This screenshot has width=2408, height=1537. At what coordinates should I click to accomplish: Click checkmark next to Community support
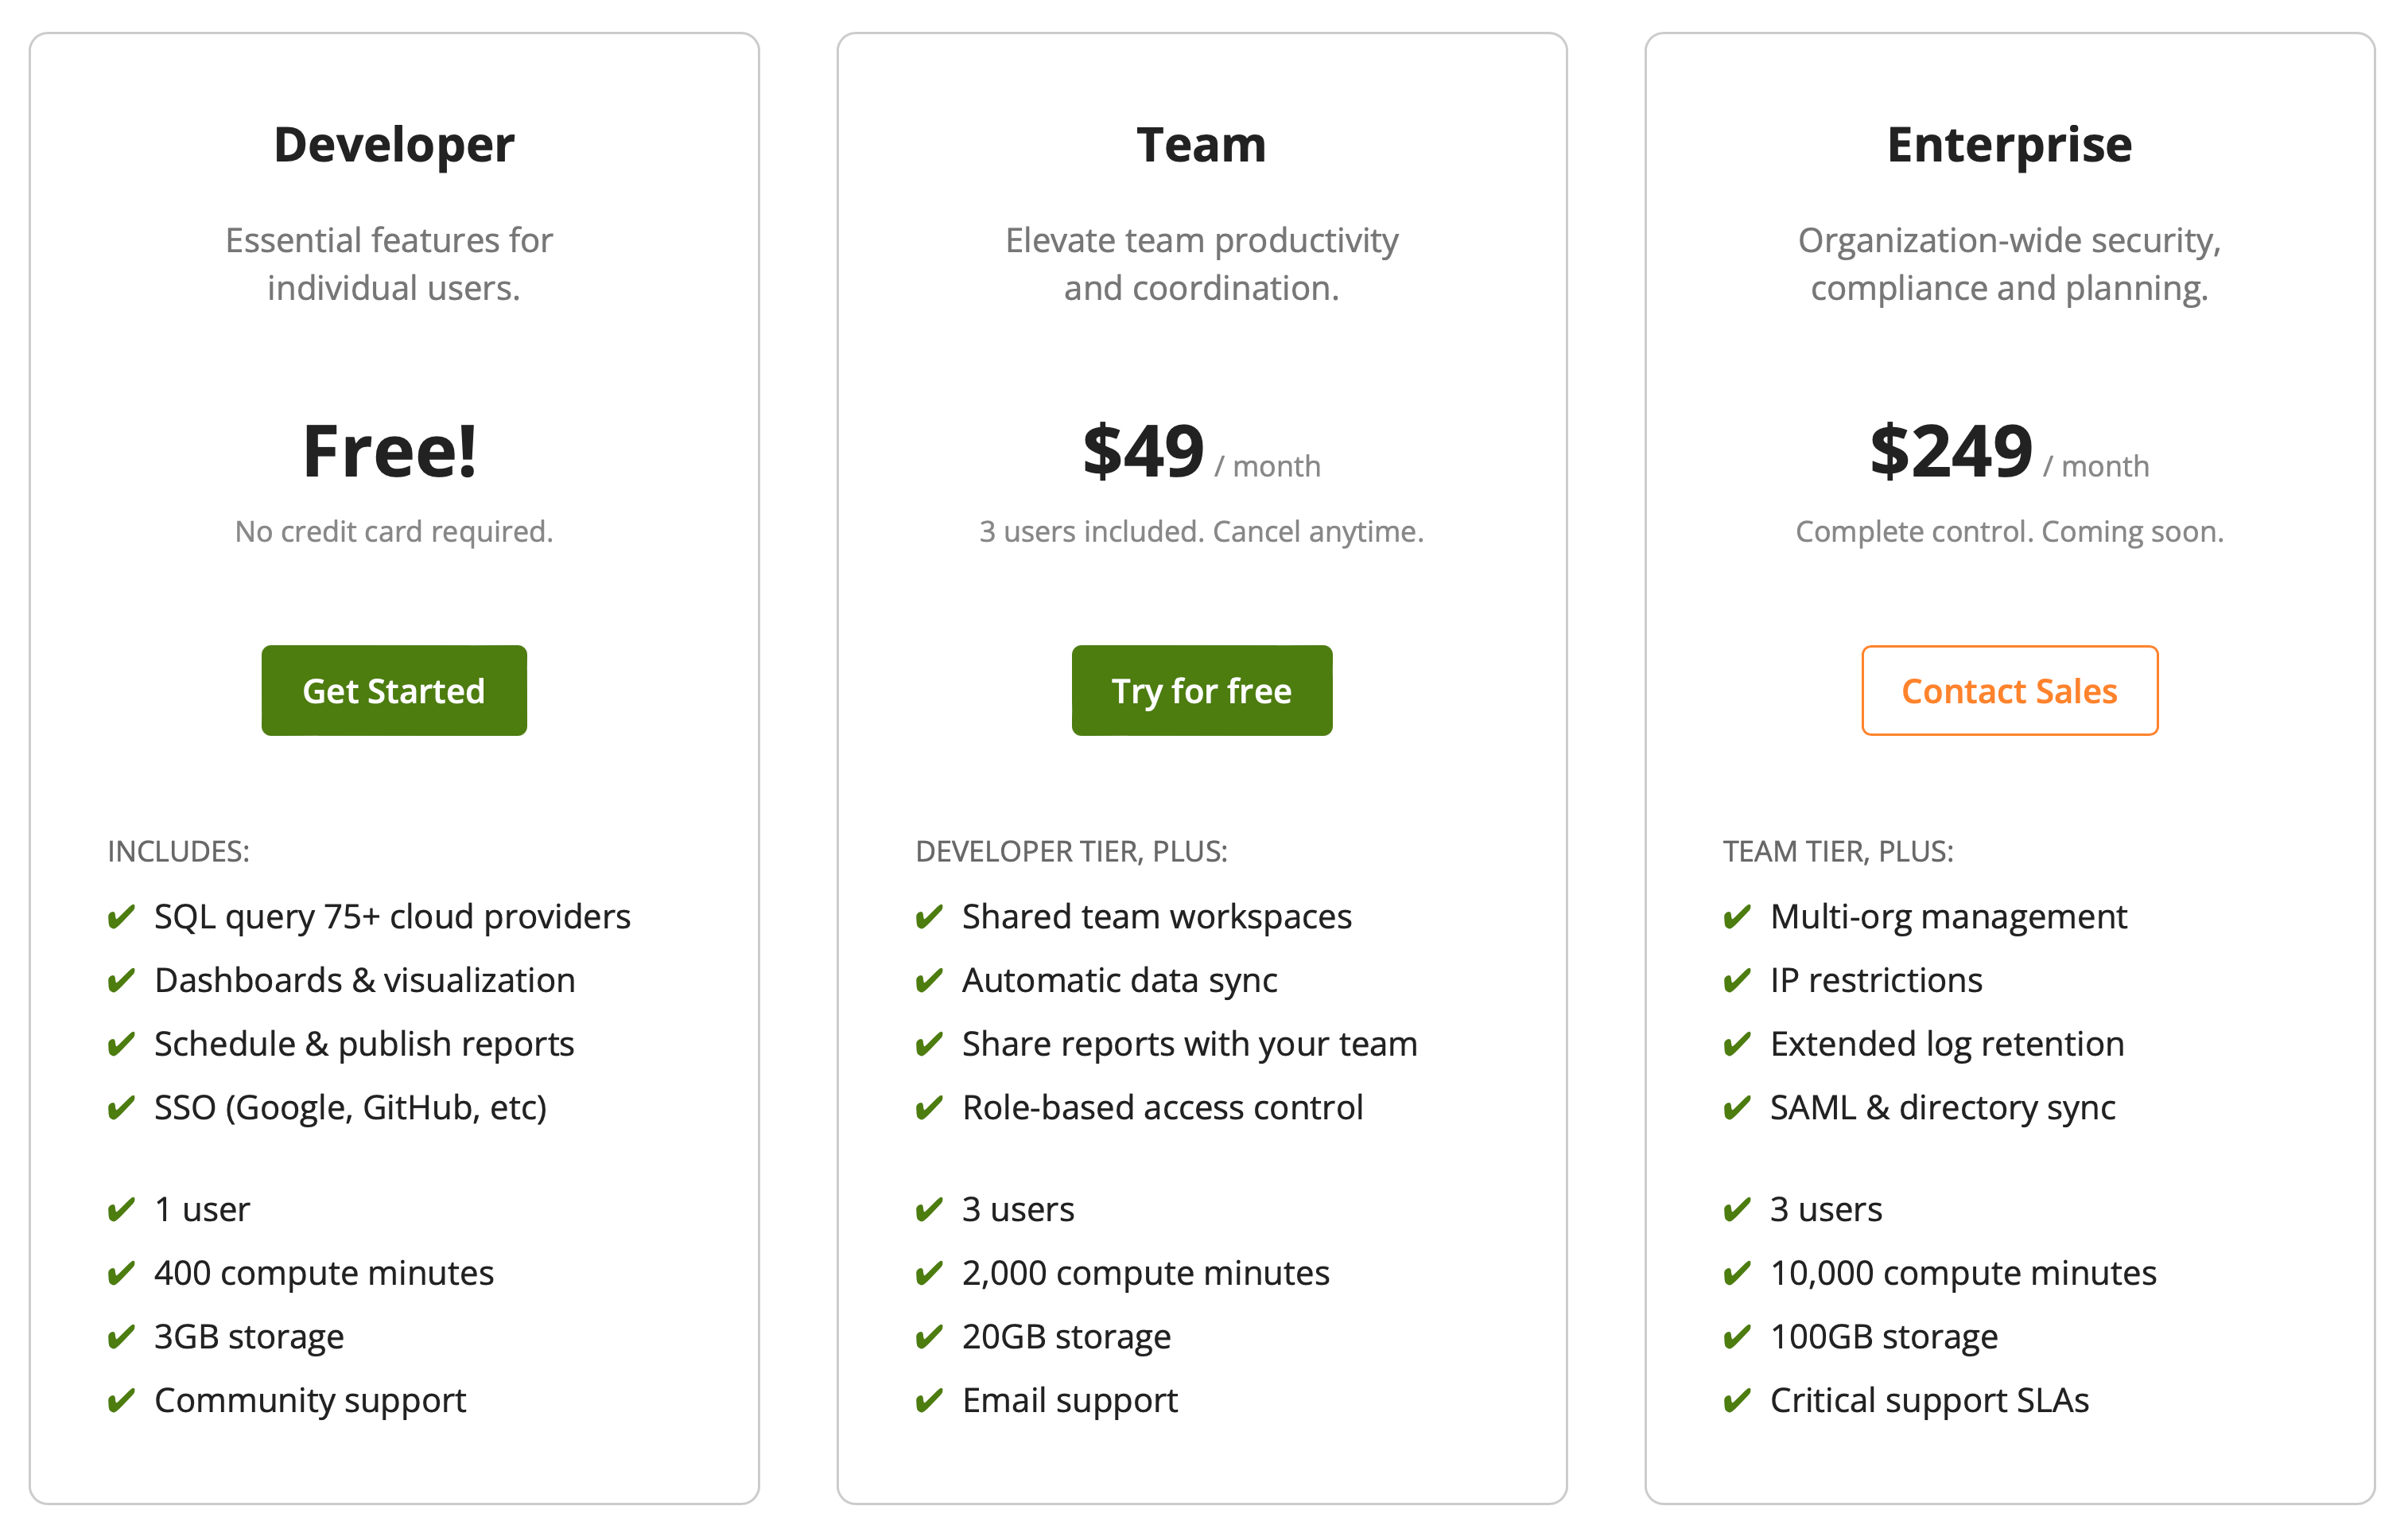(x=121, y=1400)
